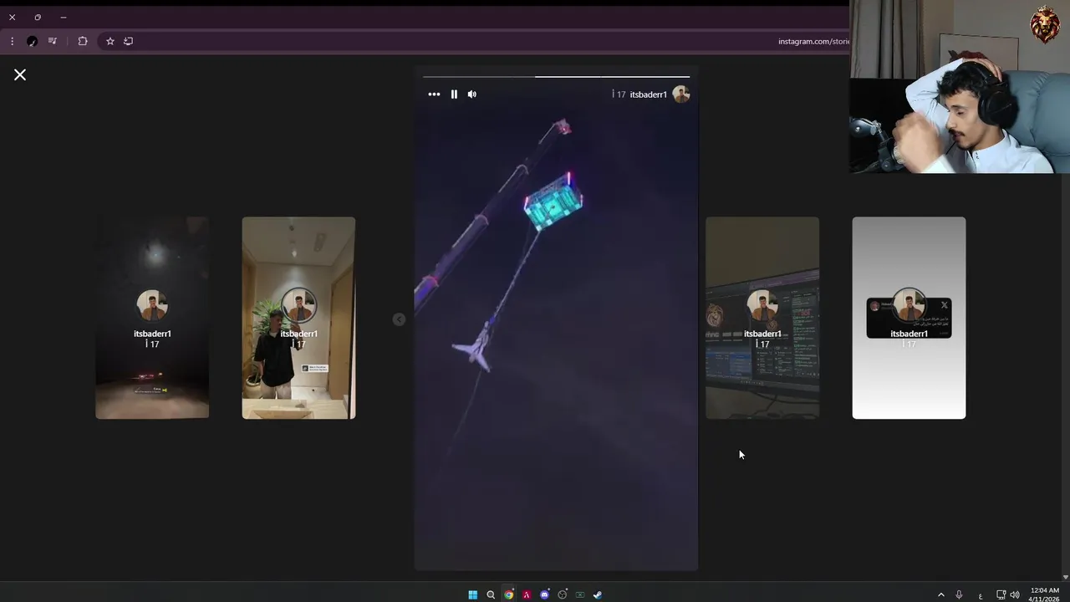Open the story more options menu
This screenshot has height=602, width=1070.
434,94
